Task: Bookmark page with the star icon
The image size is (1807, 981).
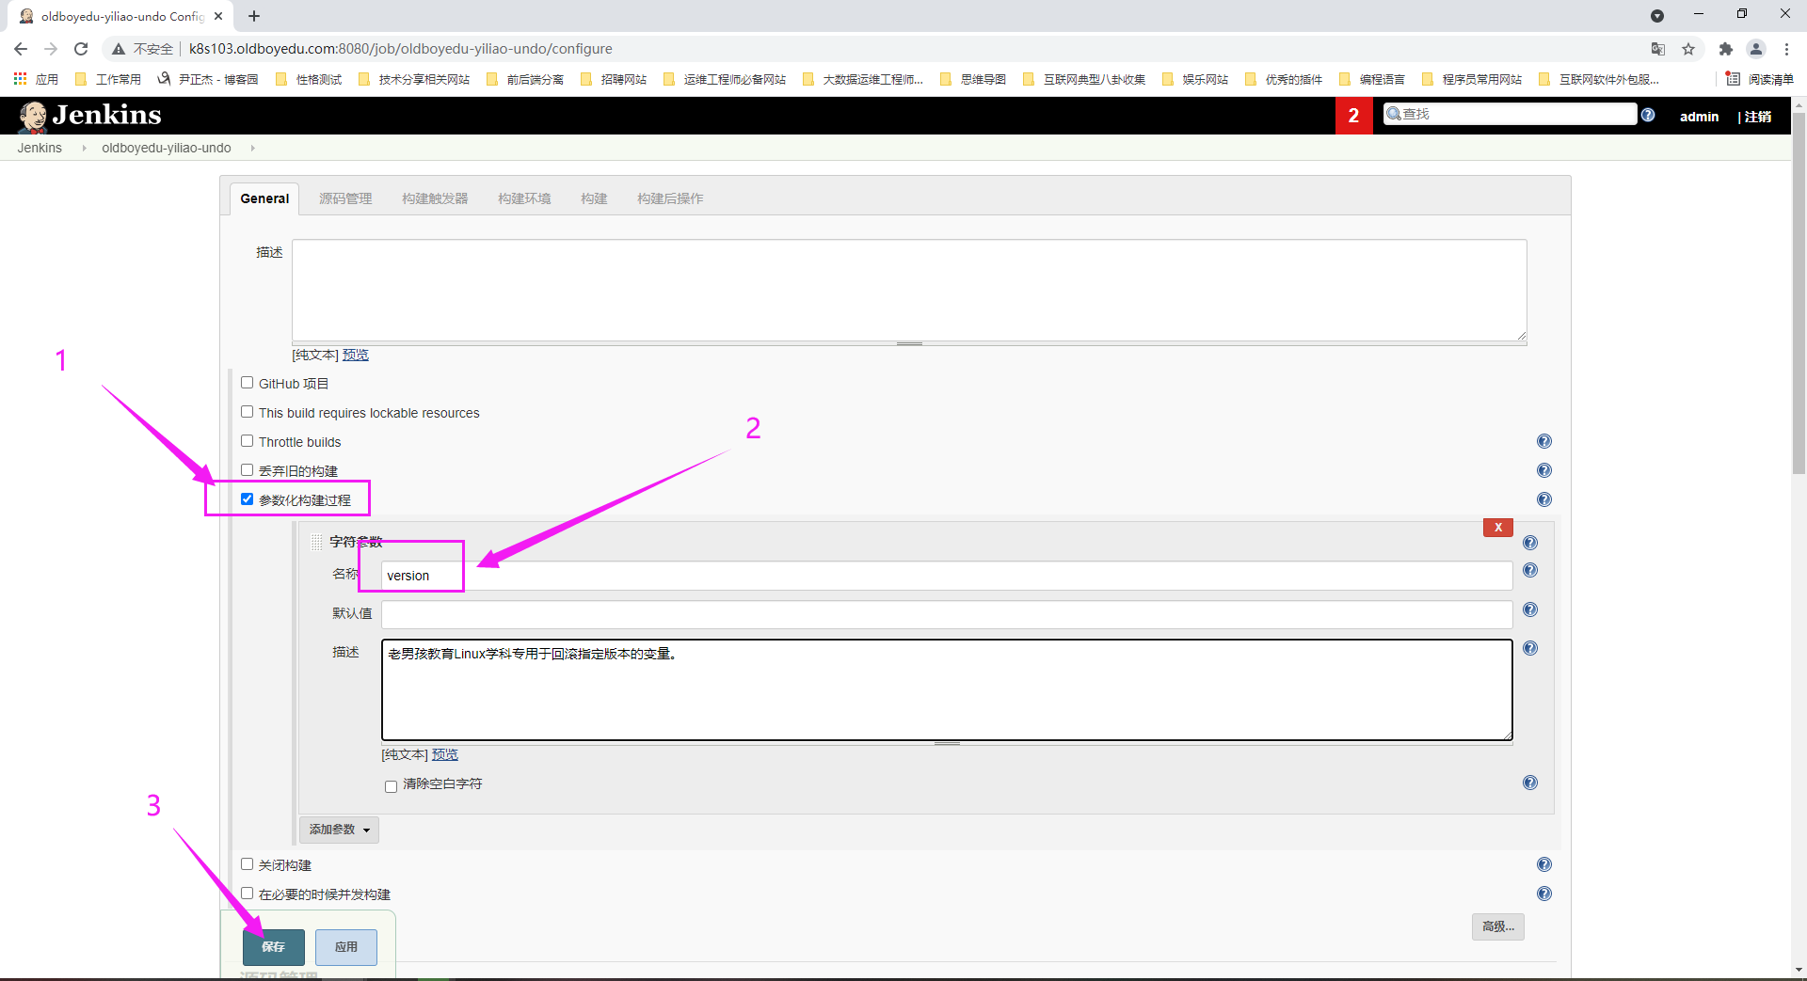Action: click(1688, 49)
